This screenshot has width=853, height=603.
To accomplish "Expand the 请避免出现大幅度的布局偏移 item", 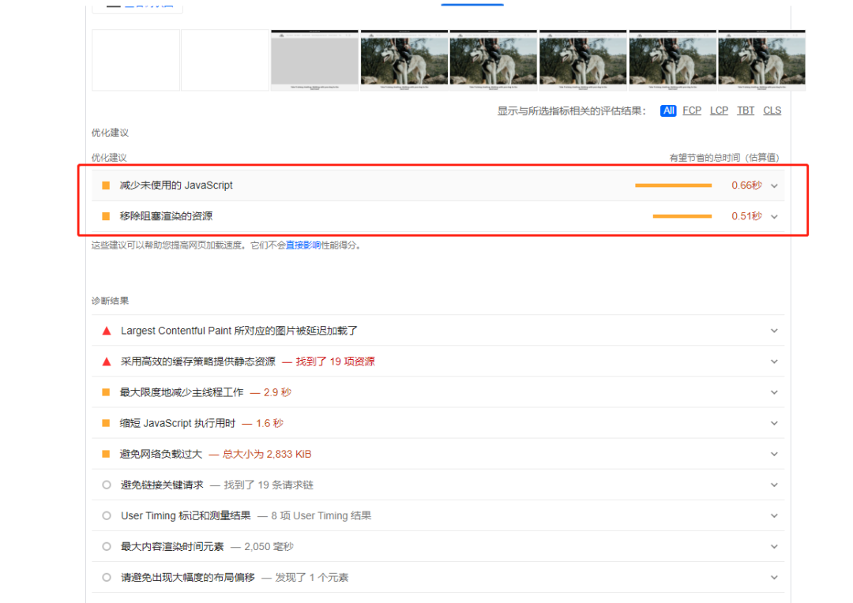I will (774, 577).
